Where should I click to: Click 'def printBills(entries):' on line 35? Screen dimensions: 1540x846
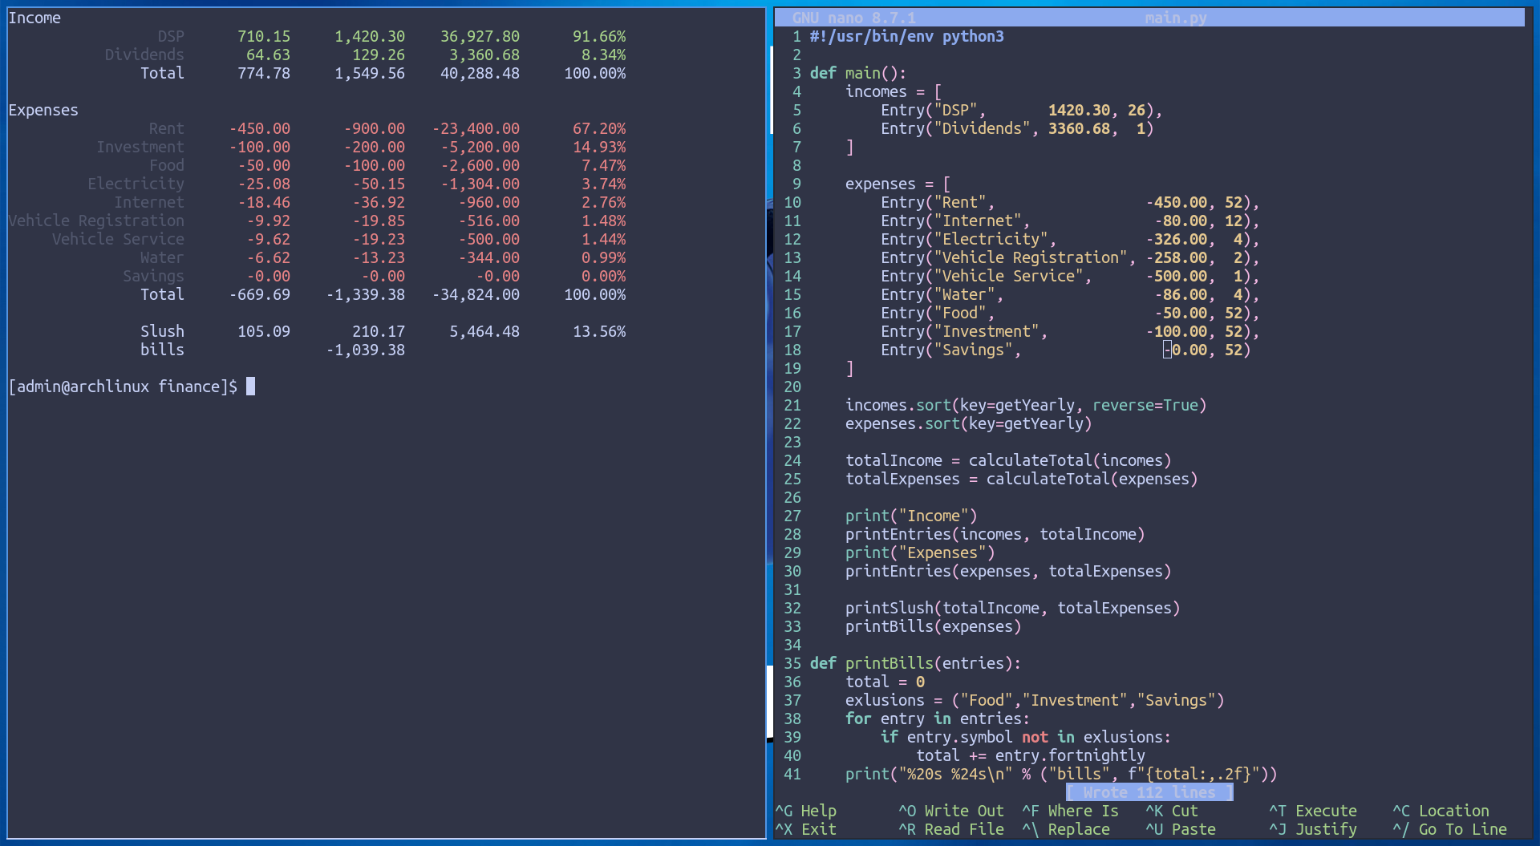[916, 663]
